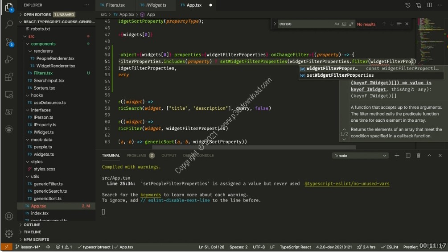
Task: Click errors and warnings counter in status bar
Action: 64,247
